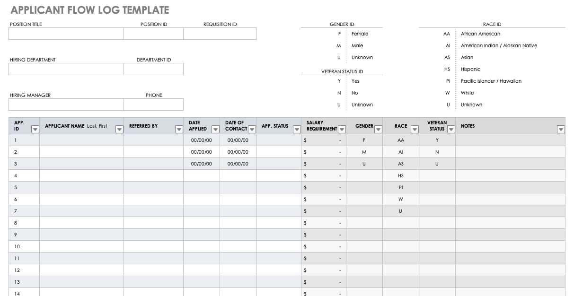Select the Hiring Manager input box

click(x=66, y=104)
